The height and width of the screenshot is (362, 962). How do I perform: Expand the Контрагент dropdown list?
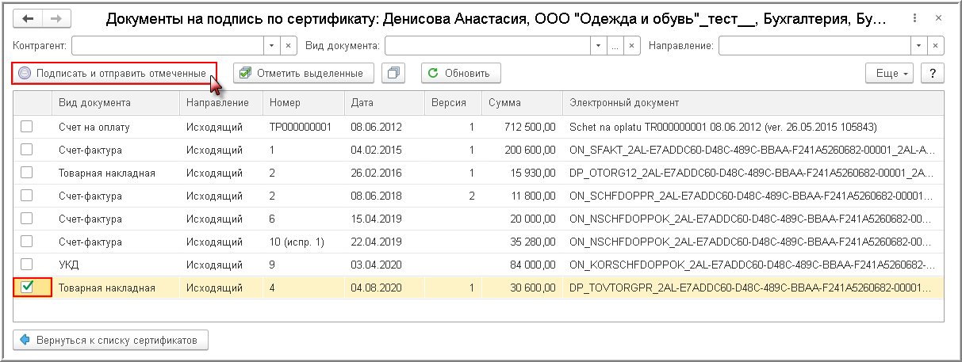(x=271, y=46)
